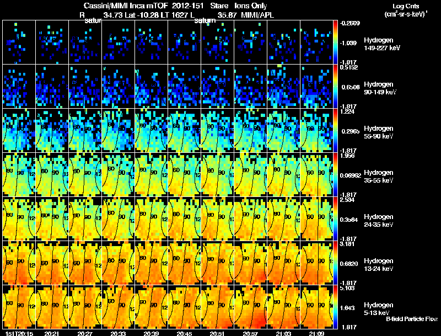This screenshot has height=336, width=441.
Task: Click the 20:45 time label
Action: click(184, 334)
